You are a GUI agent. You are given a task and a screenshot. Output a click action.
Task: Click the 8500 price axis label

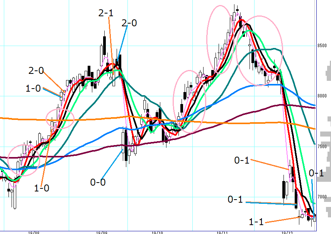click(322, 46)
